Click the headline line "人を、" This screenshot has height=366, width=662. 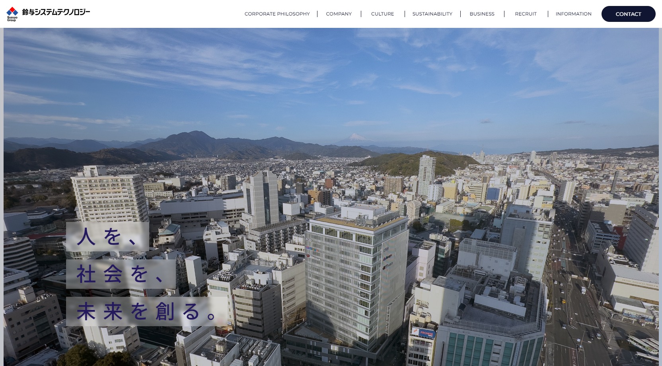pos(107,237)
